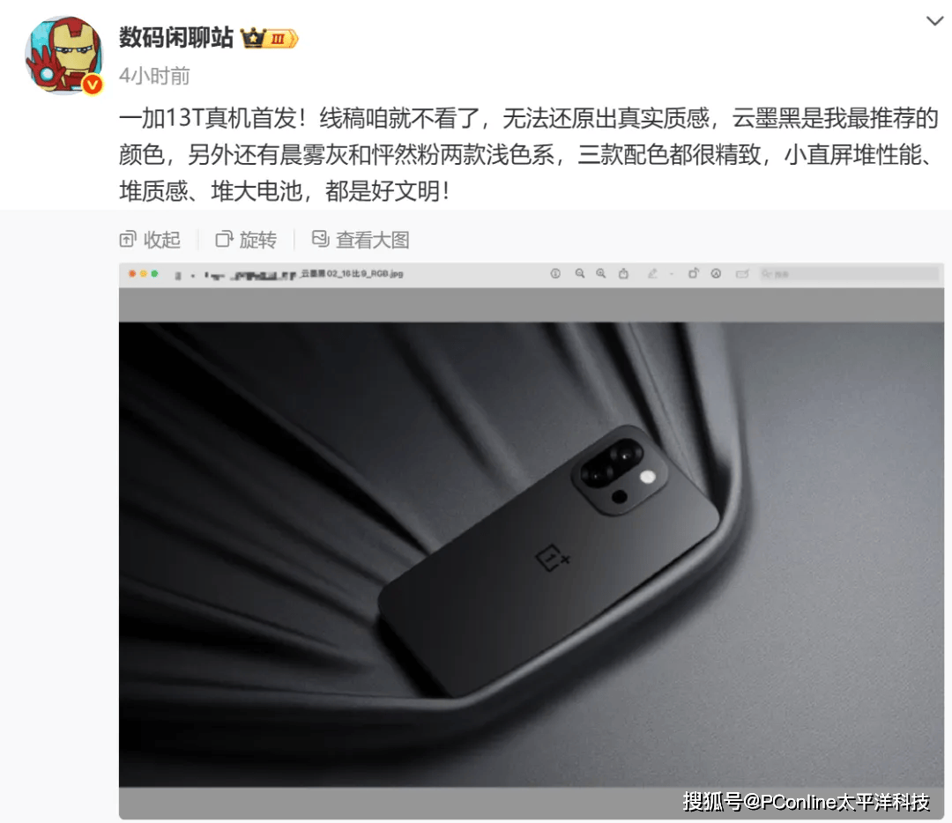Click the Preview info inspector icon
952x823 pixels.
[x=555, y=274]
